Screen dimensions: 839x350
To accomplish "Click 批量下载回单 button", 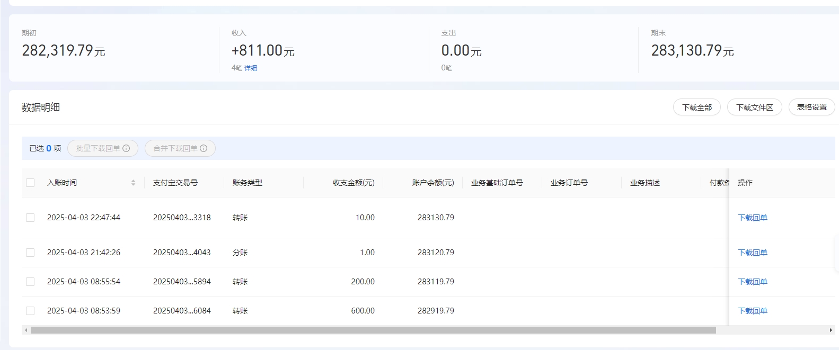I will point(98,148).
